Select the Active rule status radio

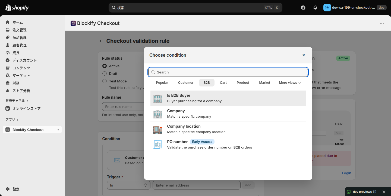coord(105,66)
